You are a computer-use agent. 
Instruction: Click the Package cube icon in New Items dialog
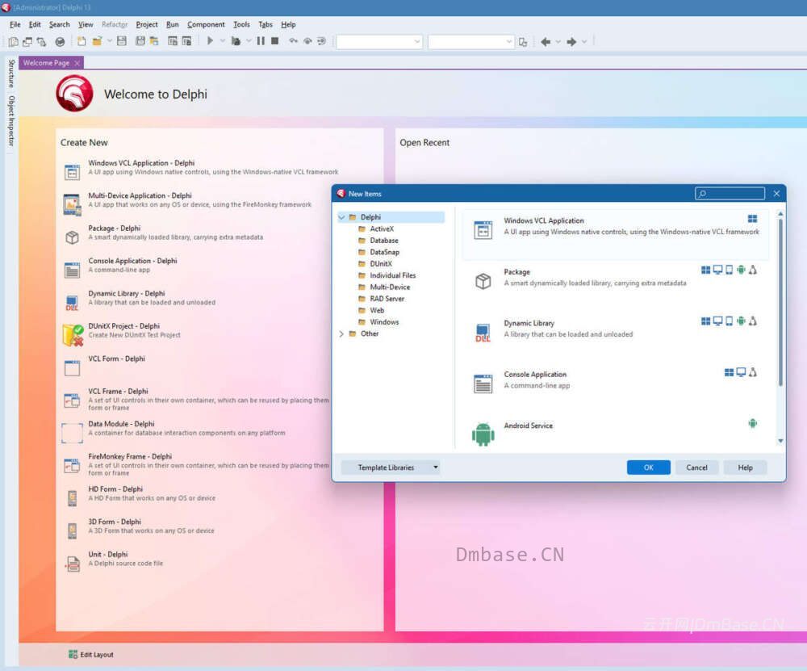pyautogui.click(x=483, y=281)
